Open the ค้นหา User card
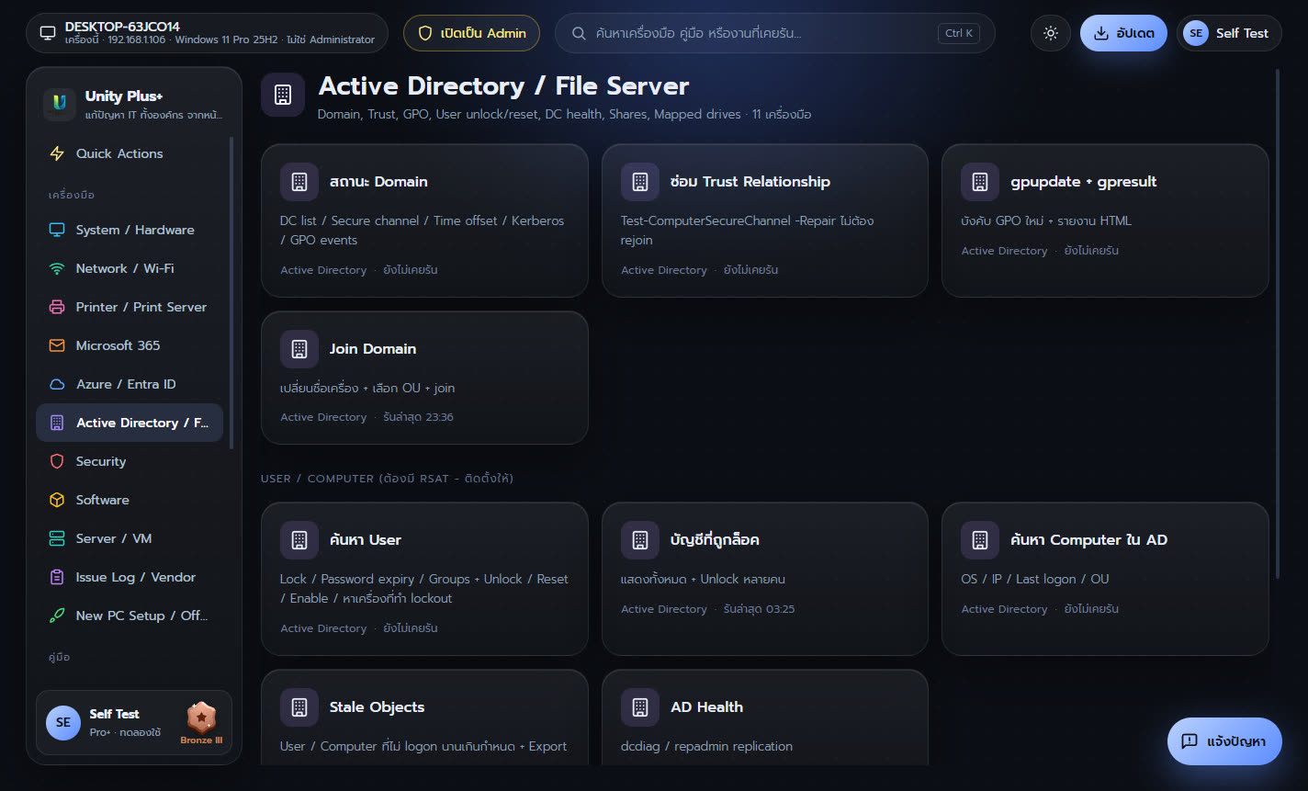The width and height of the screenshot is (1308, 791). coord(424,579)
